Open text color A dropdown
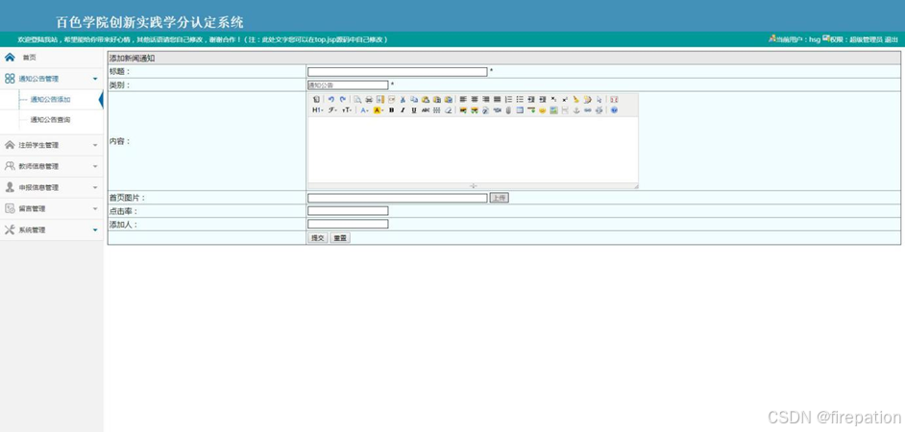The height and width of the screenshot is (432, 905). (x=364, y=109)
